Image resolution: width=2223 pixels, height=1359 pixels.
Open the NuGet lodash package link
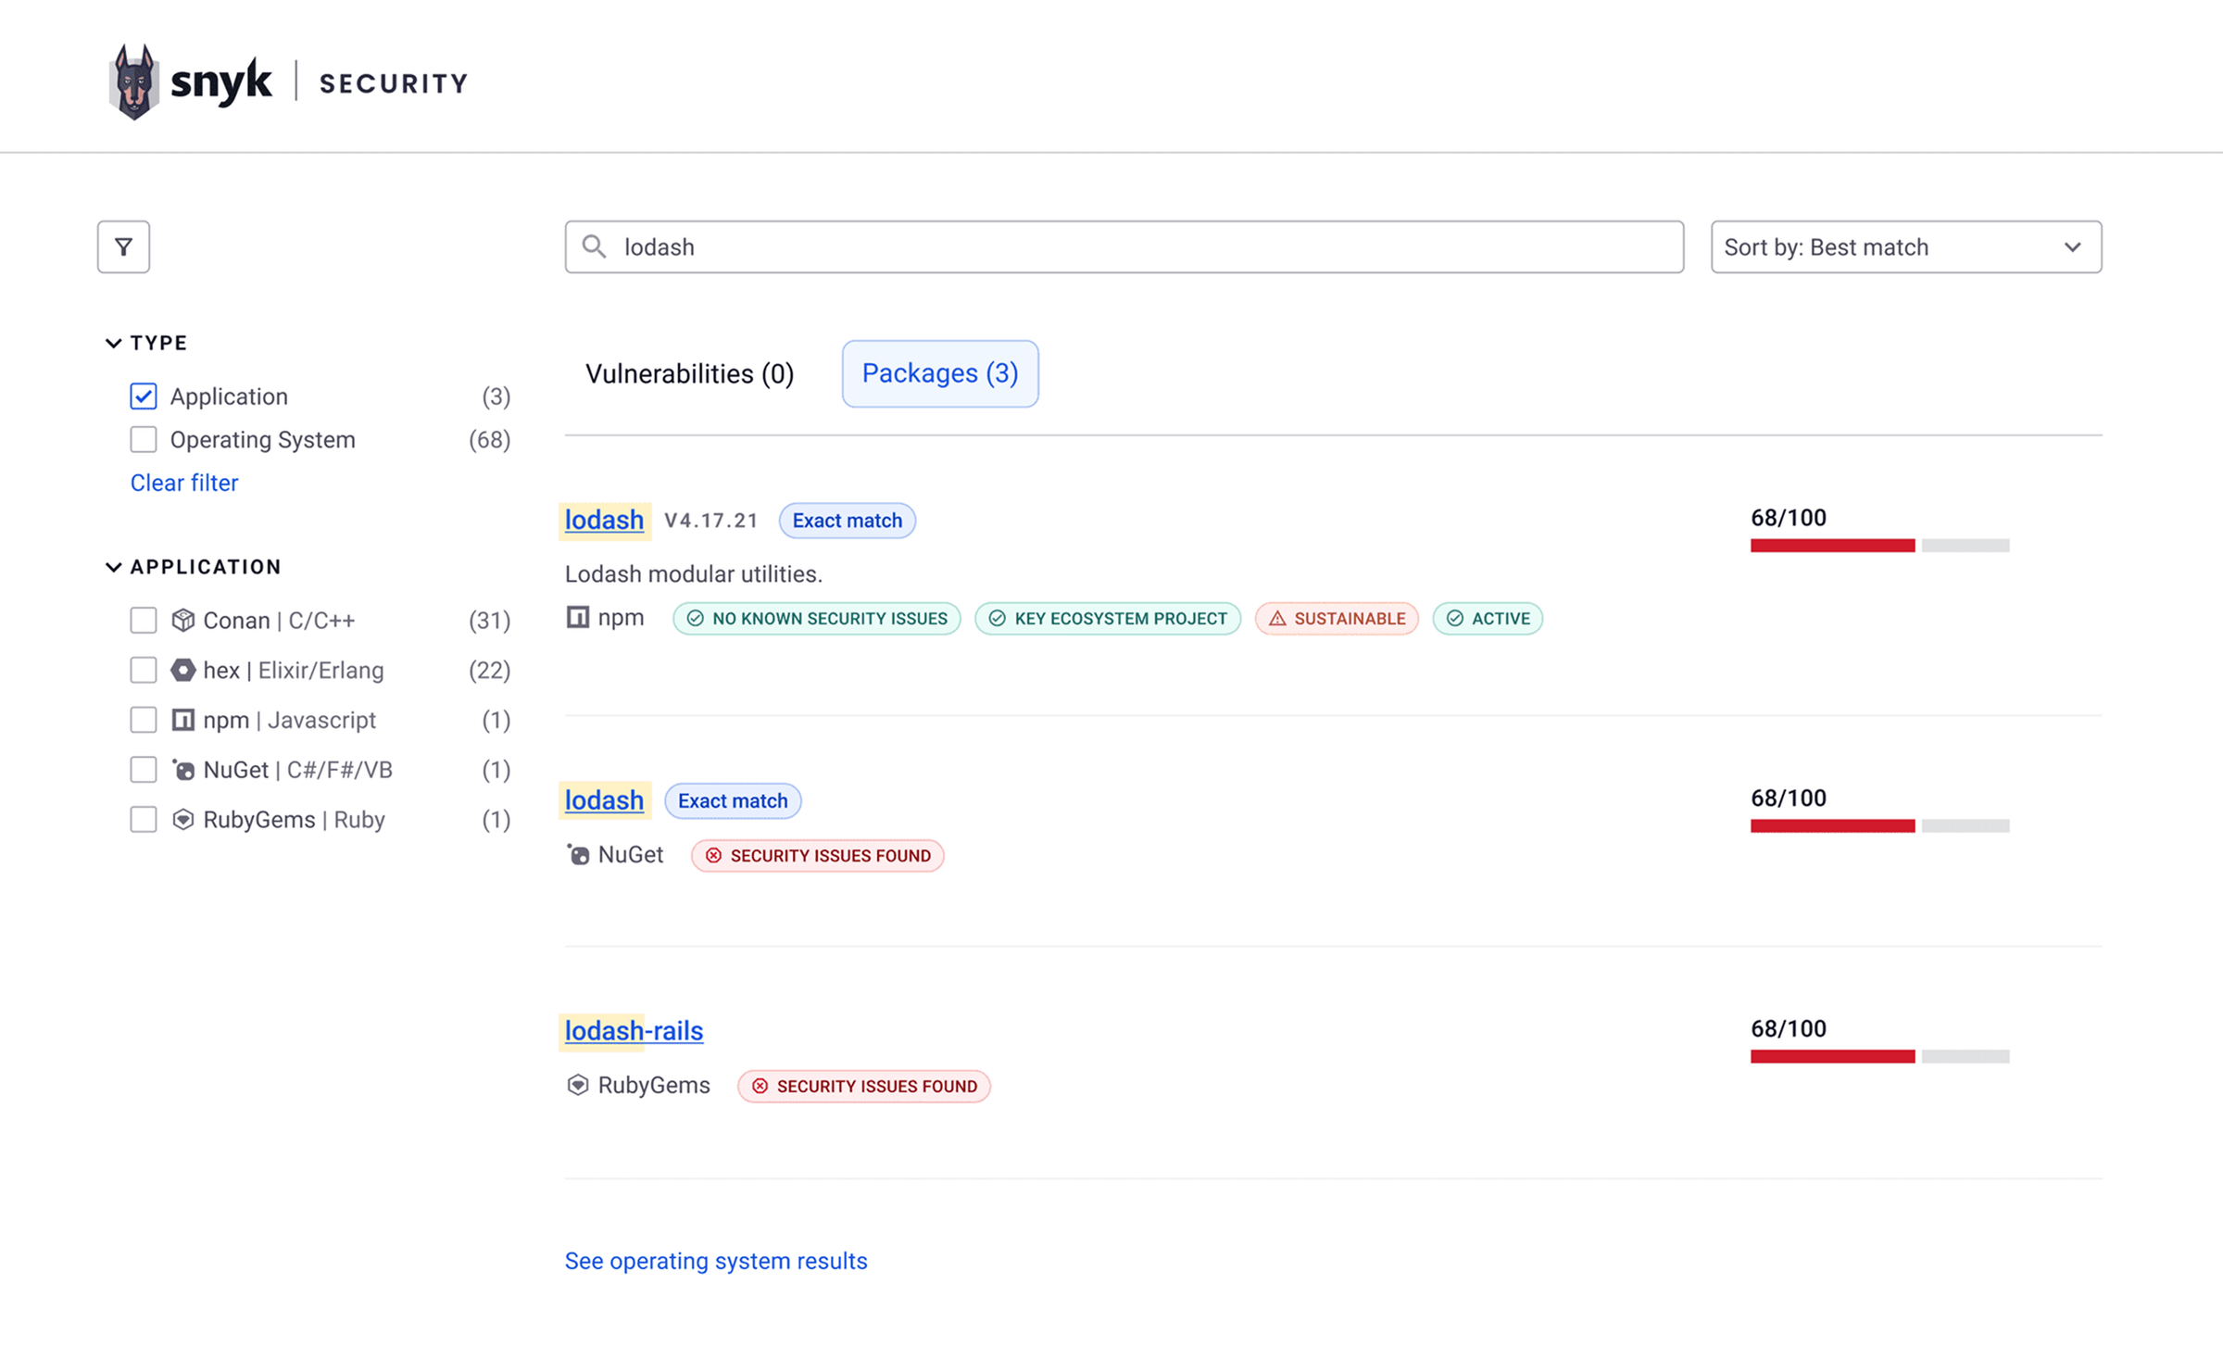(x=604, y=800)
